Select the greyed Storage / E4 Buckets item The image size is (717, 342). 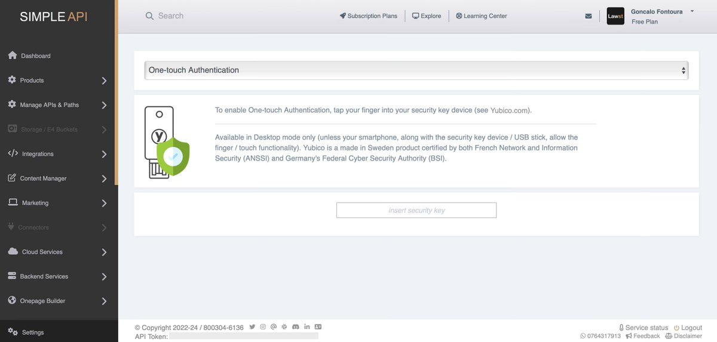(59, 129)
